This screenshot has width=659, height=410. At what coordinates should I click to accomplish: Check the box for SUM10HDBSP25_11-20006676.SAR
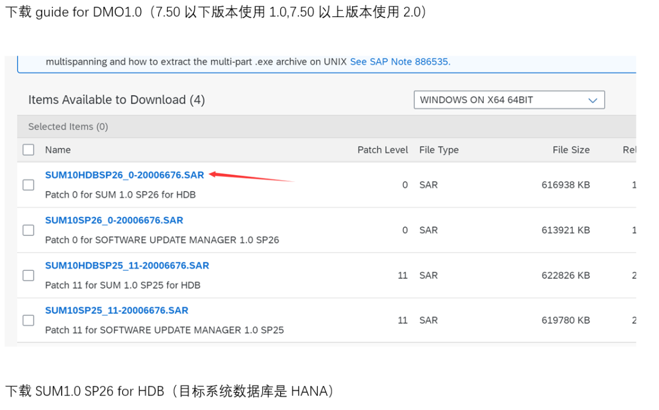tap(28, 276)
